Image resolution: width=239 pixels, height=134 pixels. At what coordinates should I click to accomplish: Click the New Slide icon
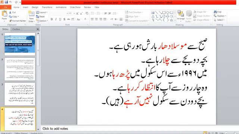pos(31,14)
